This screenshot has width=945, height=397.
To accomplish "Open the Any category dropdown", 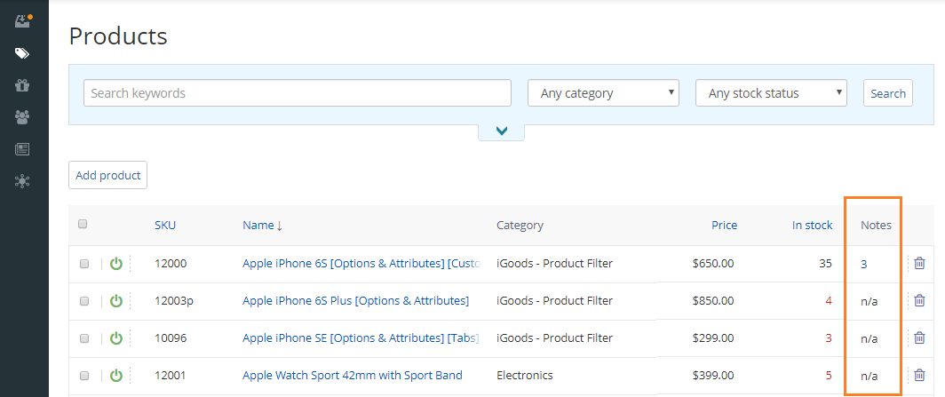I will 603,93.
